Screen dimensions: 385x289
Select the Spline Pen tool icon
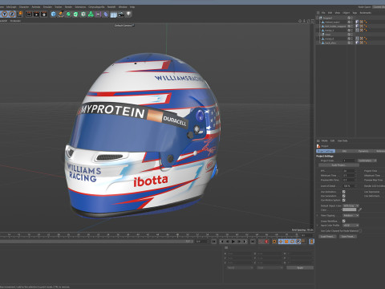coord(61,14)
